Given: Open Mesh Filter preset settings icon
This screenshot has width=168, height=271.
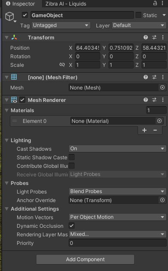Looking at the screenshot, I should pyautogui.click(x=154, y=77).
